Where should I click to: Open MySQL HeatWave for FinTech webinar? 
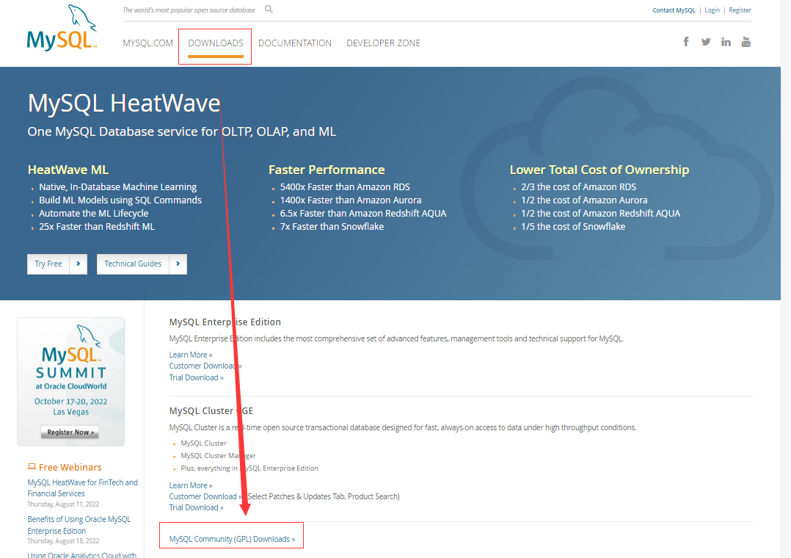click(82, 488)
